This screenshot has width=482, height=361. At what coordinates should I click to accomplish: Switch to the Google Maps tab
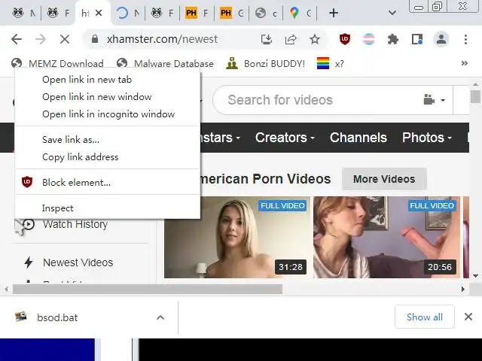[300, 13]
